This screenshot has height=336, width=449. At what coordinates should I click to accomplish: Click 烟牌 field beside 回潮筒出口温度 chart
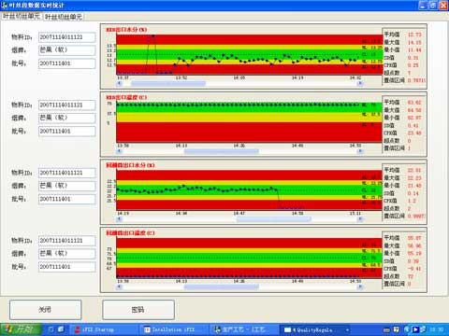tap(67, 254)
